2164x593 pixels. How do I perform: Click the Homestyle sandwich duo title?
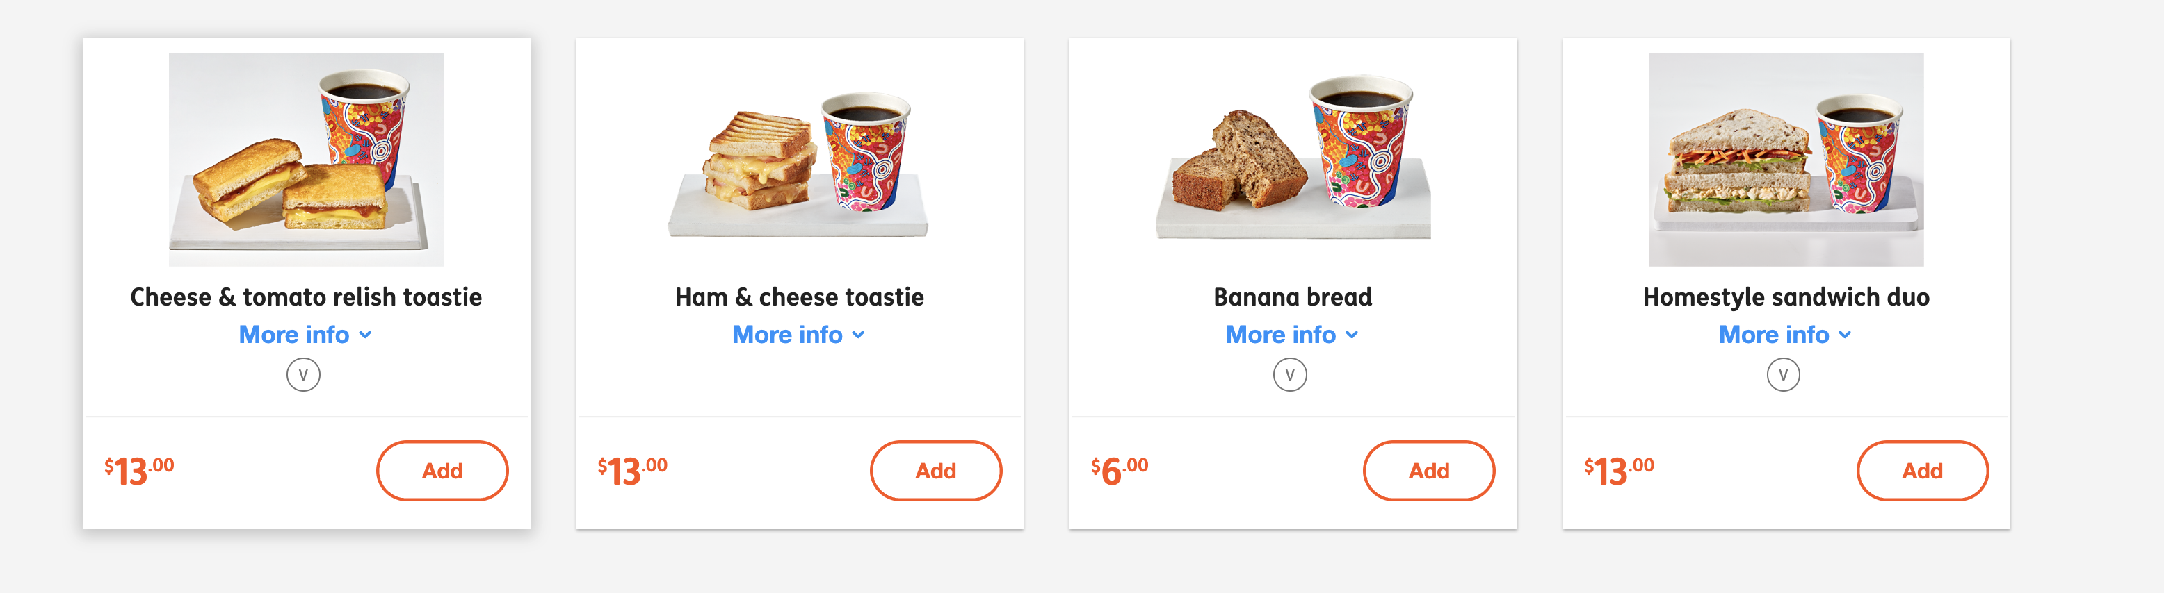pos(1785,297)
